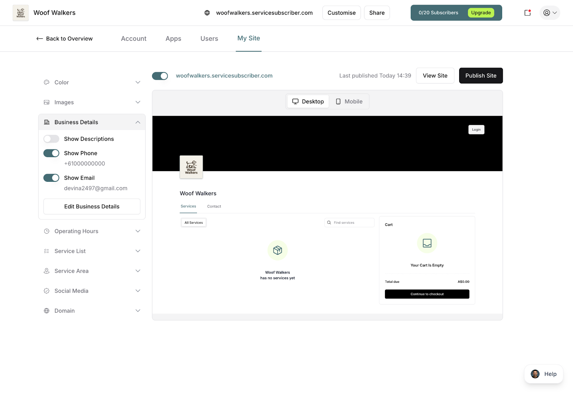Open the woofwalkers.servicesubscriber.com link below tabs
This screenshot has width=573, height=393.
click(x=224, y=76)
